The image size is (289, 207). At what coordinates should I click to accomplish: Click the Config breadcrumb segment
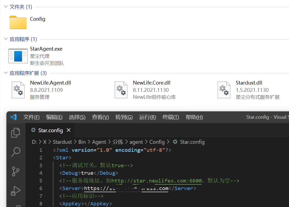tap(157, 142)
